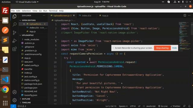Open notifications bell in status bar

point(189,106)
